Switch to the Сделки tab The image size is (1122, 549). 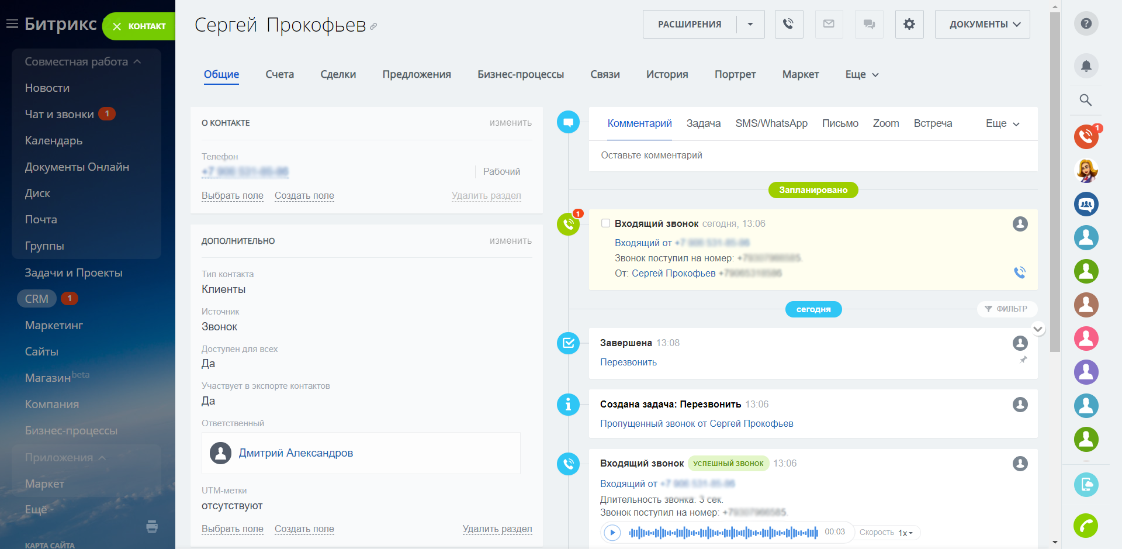[338, 74]
